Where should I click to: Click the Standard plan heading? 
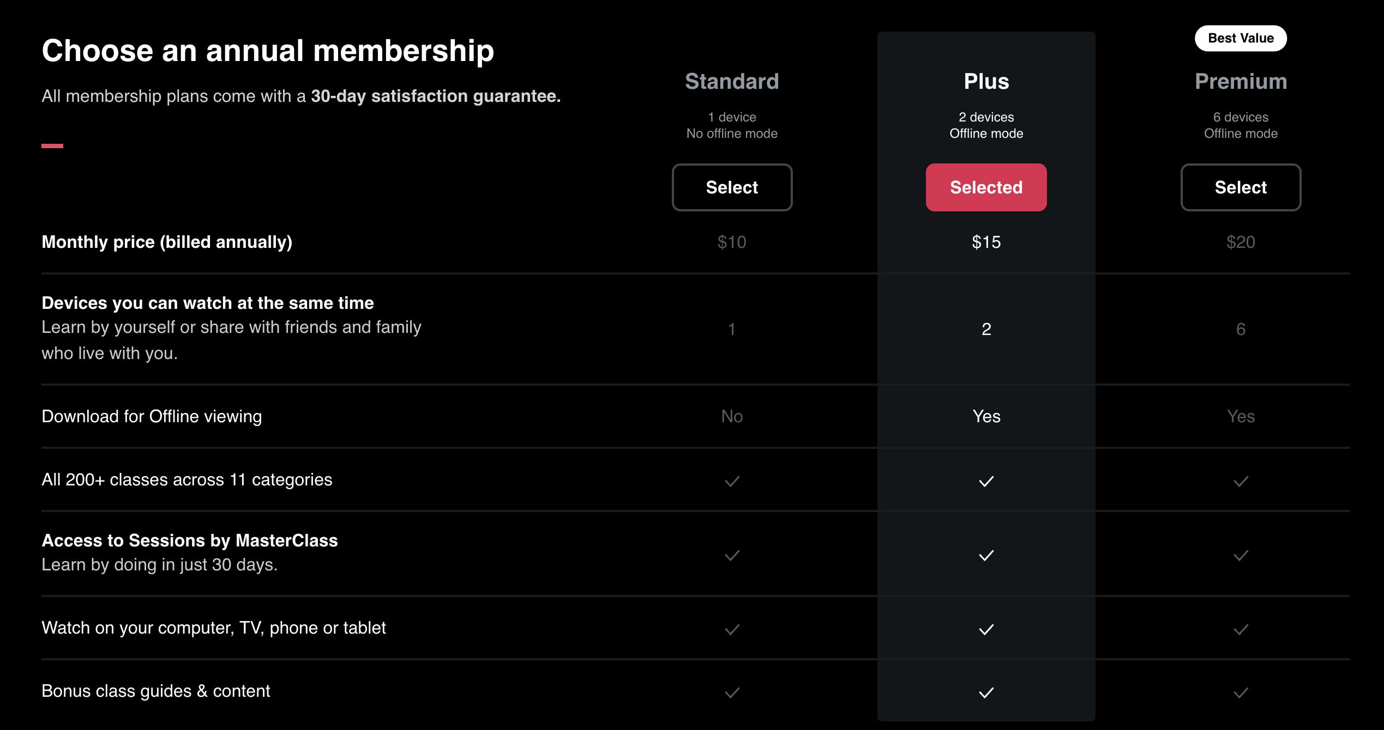pyautogui.click(x=732, y=82)
